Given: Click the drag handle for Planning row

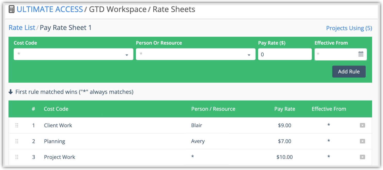Looking at the screenshot, I should (17, 141).
